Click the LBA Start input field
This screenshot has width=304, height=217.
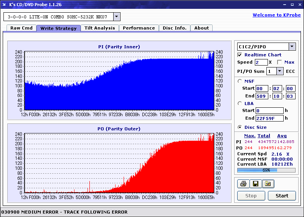pyautogui.click(x=269, y=110)
